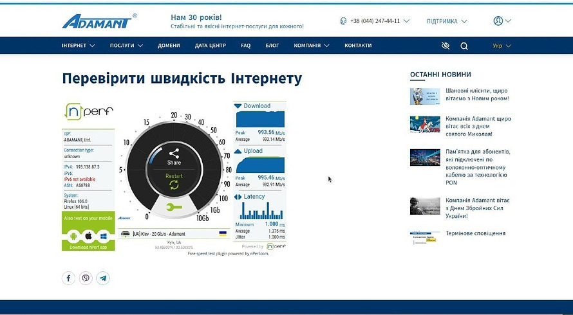Expand the ІНТЕРНЕТ menu

[78, 46]
